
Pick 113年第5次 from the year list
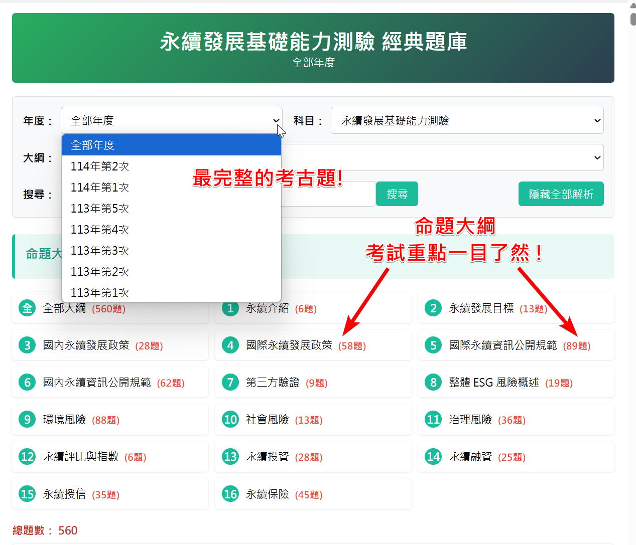pyautogui.click(x=171, y=208)
